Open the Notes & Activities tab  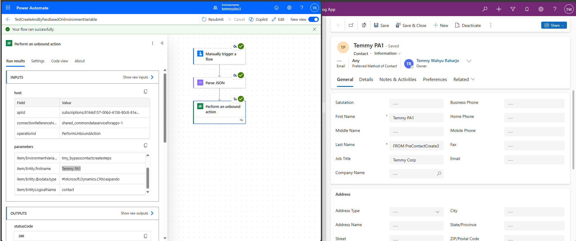coord(398,79)
